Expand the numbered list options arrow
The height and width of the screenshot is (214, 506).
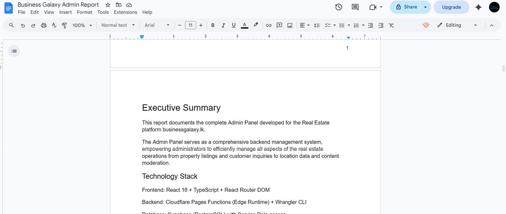(x=363, y=25)
